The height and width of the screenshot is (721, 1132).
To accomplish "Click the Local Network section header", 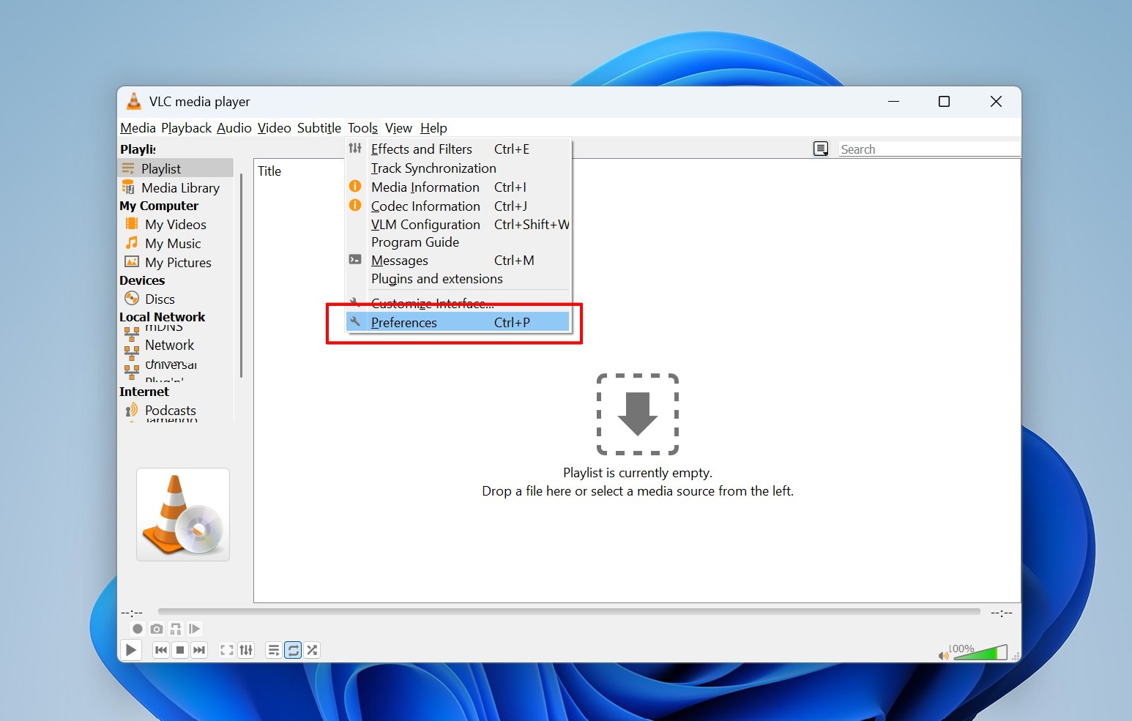I will (162, 317).
